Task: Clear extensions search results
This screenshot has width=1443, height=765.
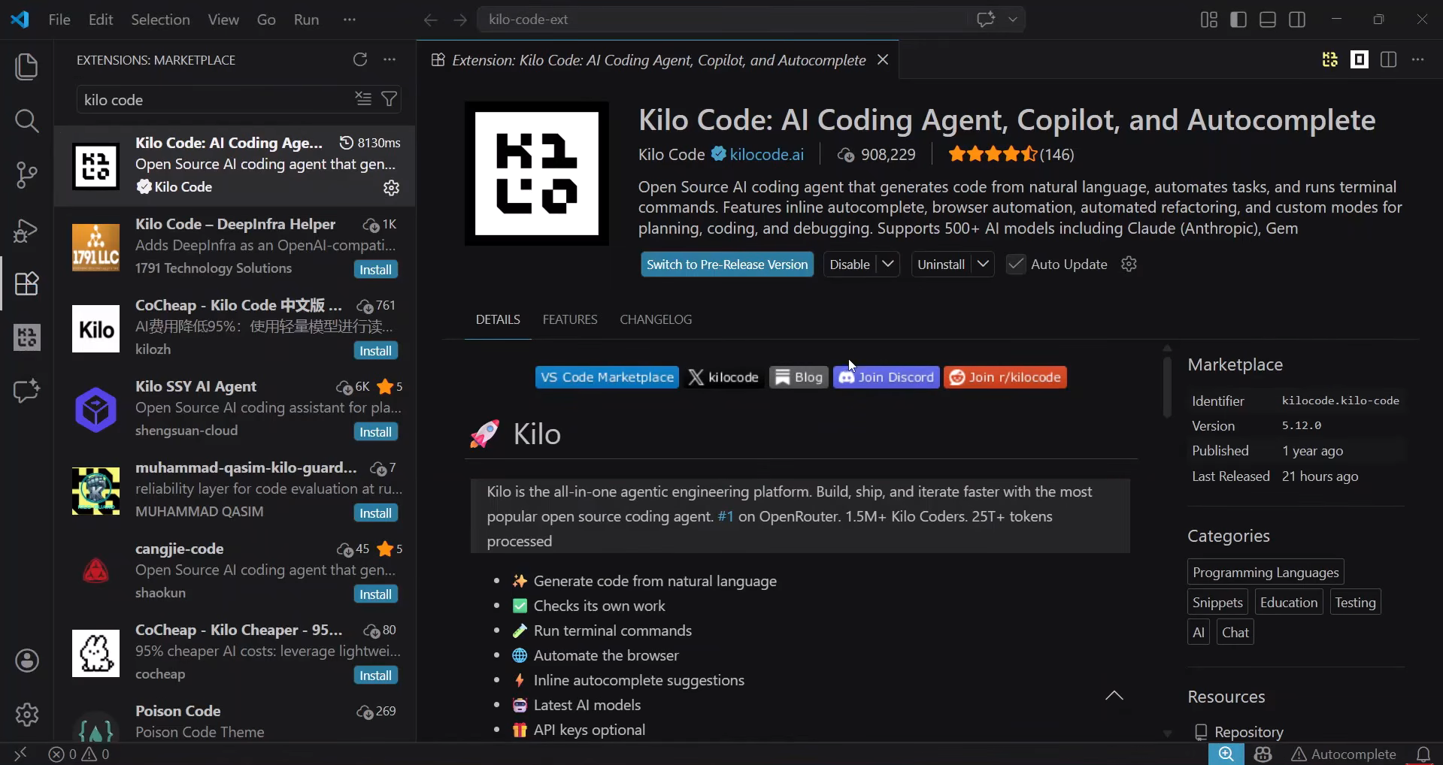Action: [x=363, y=98]
